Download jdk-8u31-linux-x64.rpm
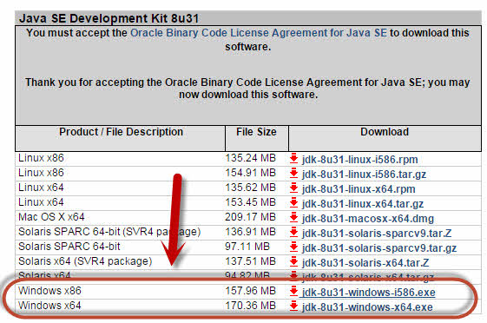This screenshot has height=323, width=487. click(x=359, y=189)
